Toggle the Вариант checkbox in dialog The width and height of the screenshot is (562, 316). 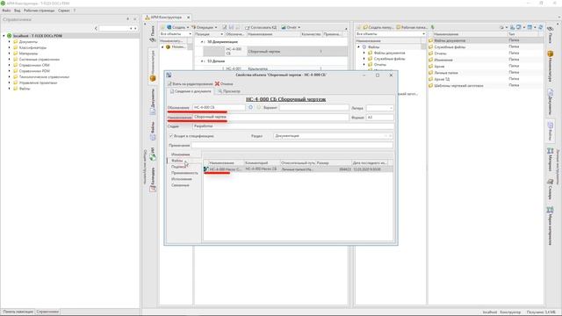(258, 107)
